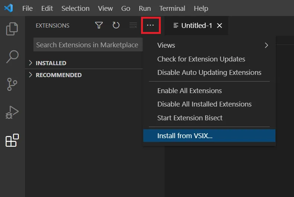Open the Search view icon

point(12,57)
